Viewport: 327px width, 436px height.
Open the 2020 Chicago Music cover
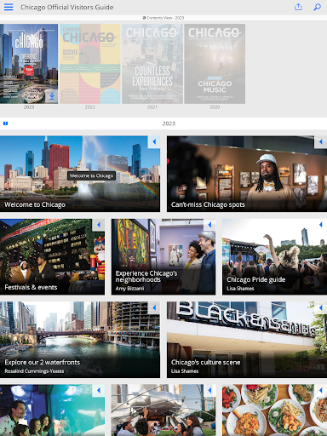[x=215, y=64]
